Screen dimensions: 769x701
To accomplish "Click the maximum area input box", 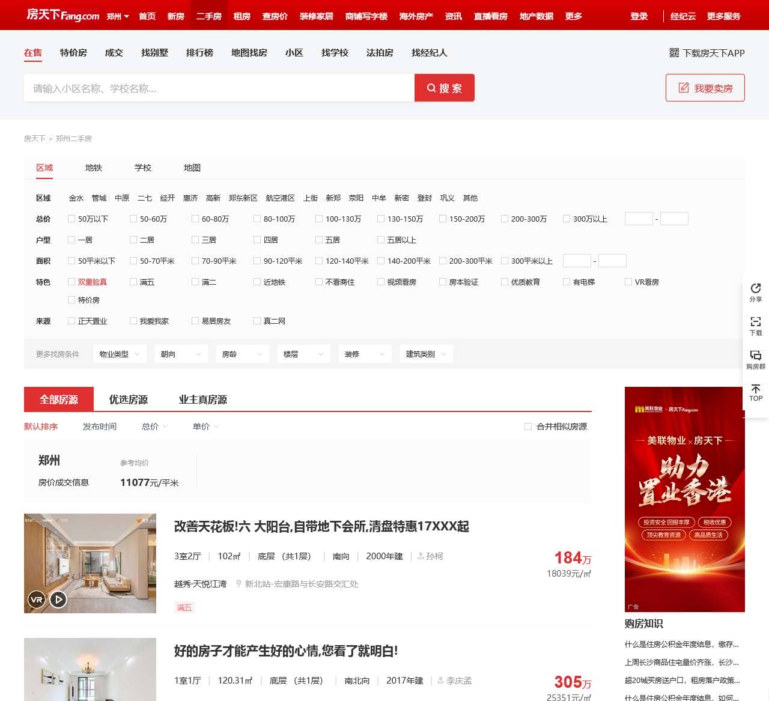I will click(613, 261).
